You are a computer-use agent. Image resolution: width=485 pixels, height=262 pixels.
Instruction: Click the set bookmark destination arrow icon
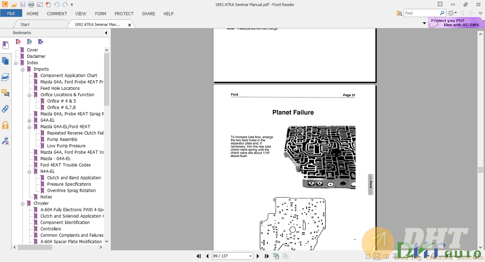point(40,42)
